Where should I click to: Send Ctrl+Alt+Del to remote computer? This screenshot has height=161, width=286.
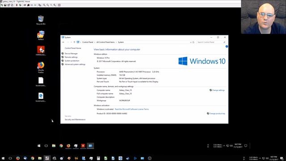25,5
